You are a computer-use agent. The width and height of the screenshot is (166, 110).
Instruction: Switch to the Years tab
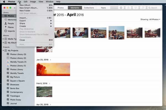(x=103, y=8)
